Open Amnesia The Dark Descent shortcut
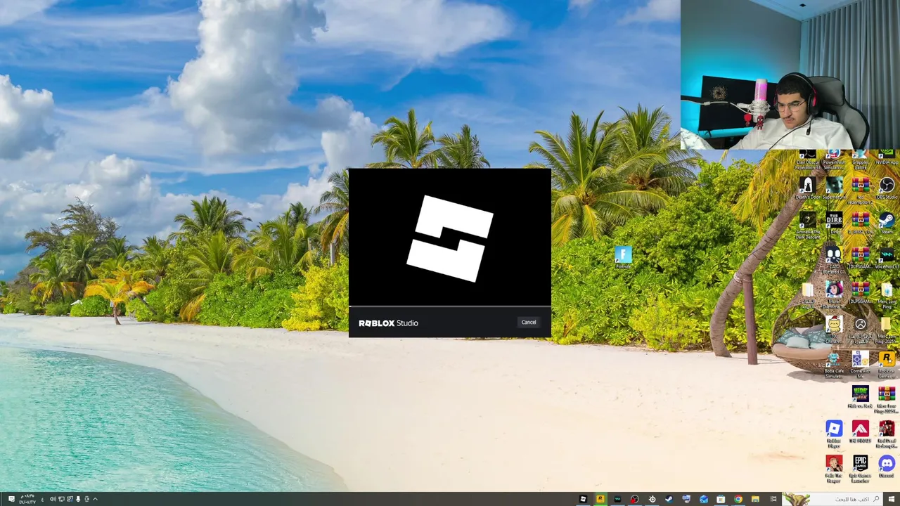The image size is (900, 506). tap(808, 226)
